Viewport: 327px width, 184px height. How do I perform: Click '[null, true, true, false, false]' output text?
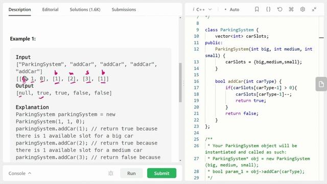64,93
